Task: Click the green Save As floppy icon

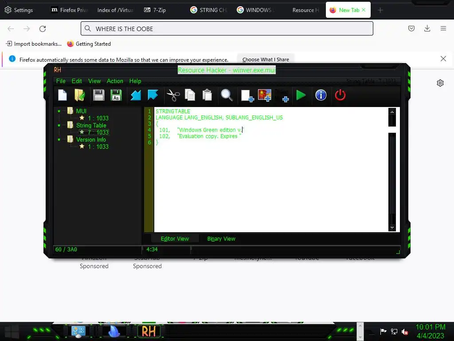Action: click(x=116, y=95)
